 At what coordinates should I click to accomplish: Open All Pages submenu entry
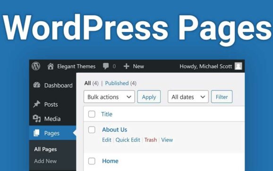(x=45, y=149)
